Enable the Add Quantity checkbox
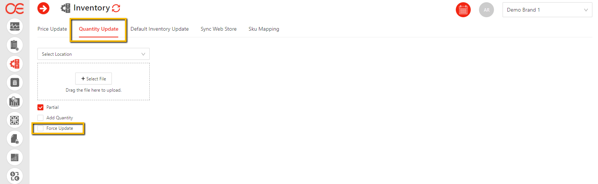 coord(40,118)
